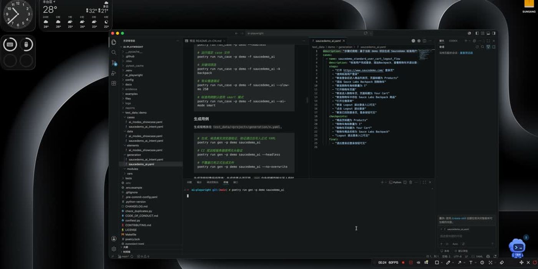Image resolution: width=538 pixels, height=269 pixels.
Task: Open the Accounts icon in activity bar
Action: coord(114,239)
